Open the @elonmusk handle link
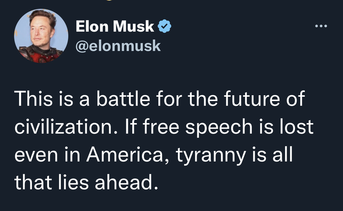 pyautogui.click(x=118, y=46)
